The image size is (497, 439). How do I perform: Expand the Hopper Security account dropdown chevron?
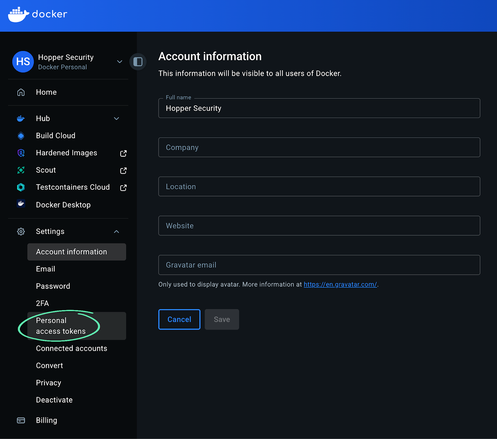(x=120, y=62)
